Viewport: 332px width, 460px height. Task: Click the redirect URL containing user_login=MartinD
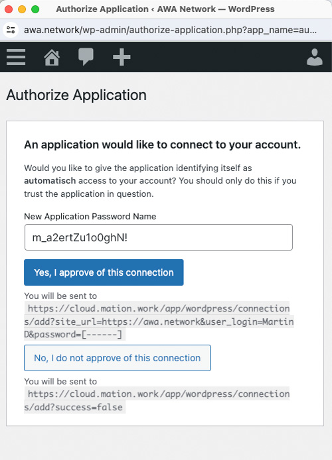(x=159, y=321)
